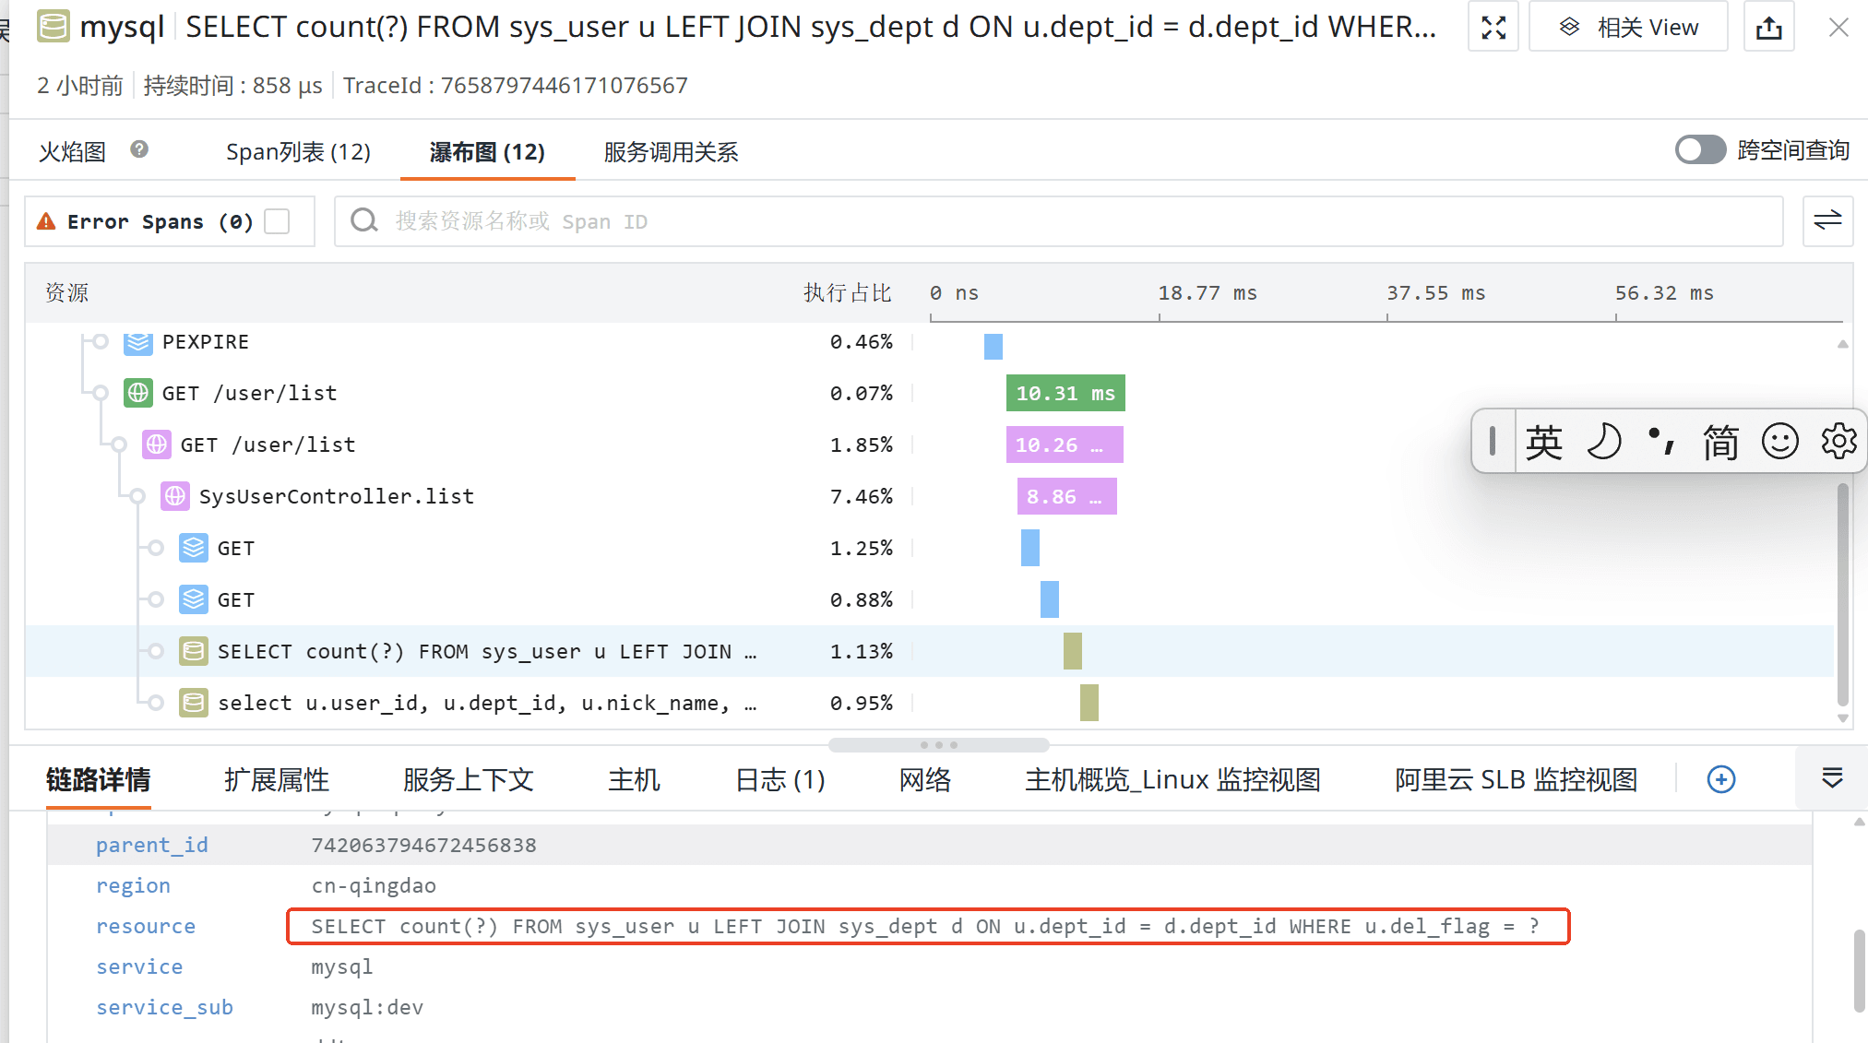Viewport: 1868px width, 1043px height.
Task: Click the help icon beside 火焰图
Action: [x=139, y=149]
